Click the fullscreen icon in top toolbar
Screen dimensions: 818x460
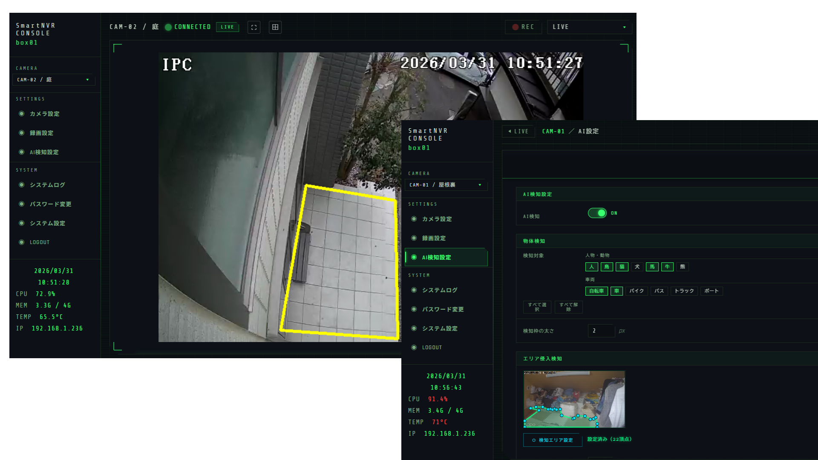pos(254,27)
